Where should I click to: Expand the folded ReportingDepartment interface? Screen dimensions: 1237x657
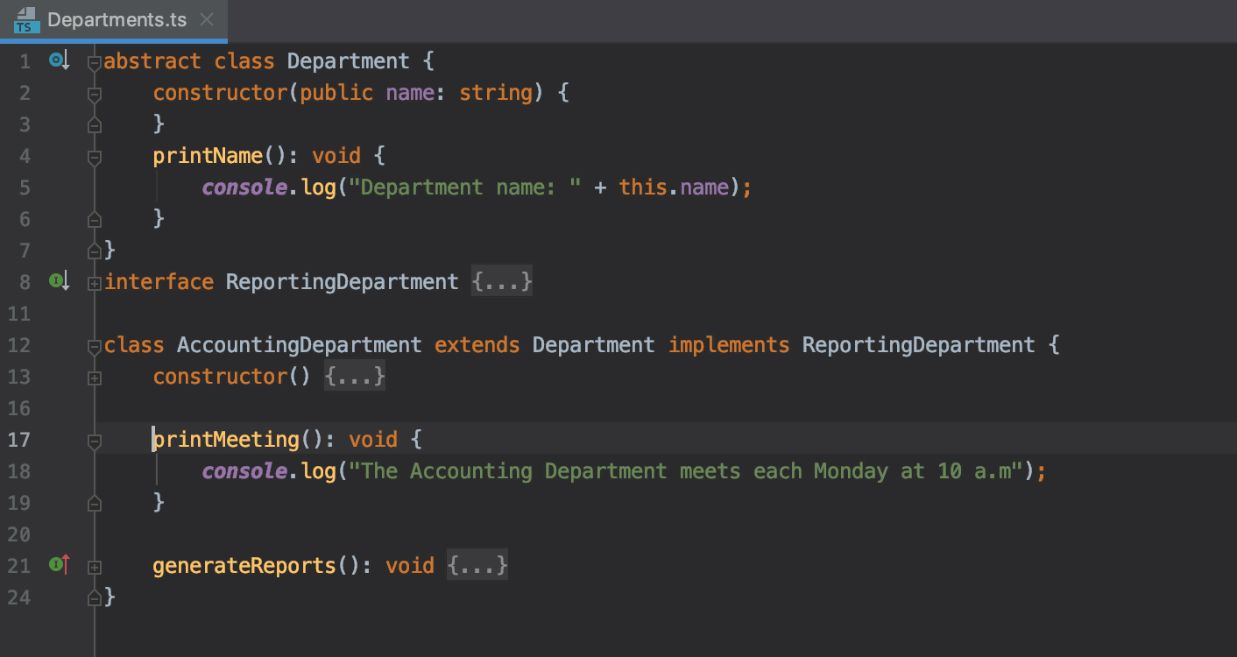click(95, 282)
